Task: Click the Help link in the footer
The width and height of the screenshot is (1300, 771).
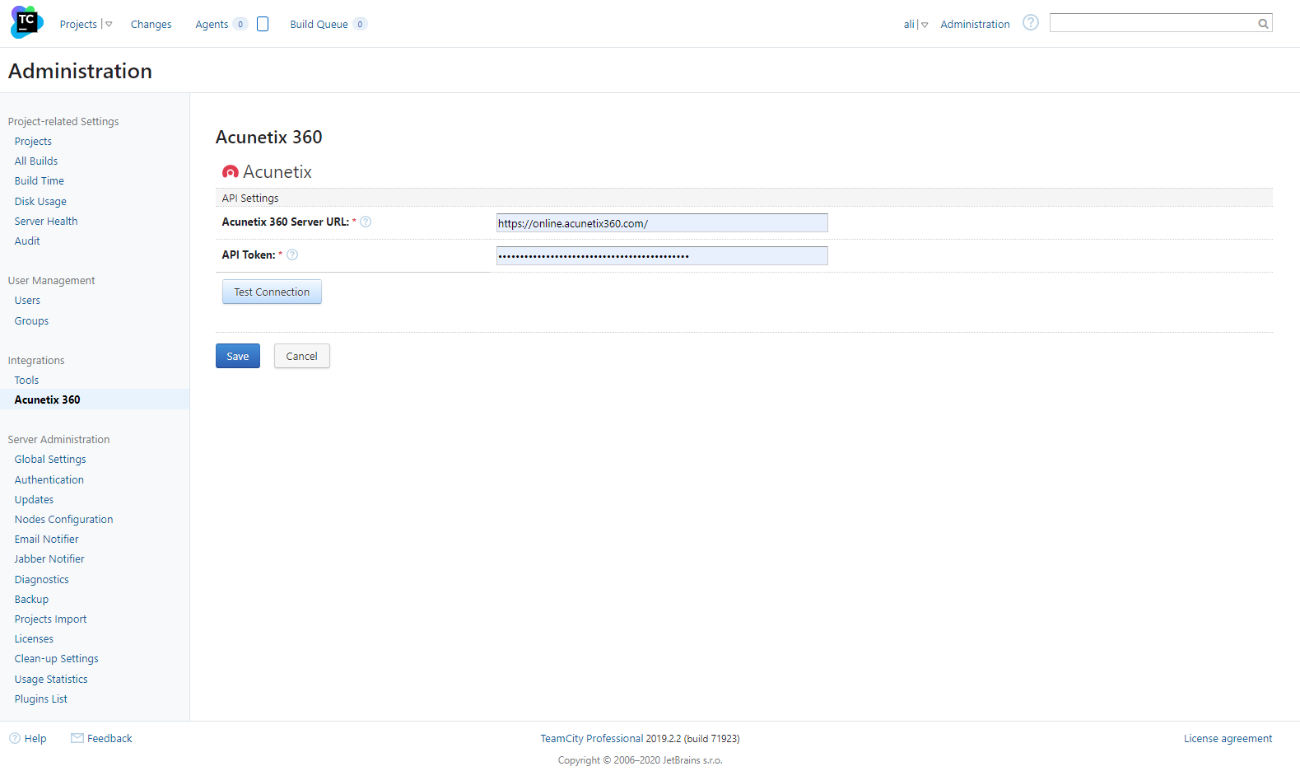Action: pyautogui.click(x=35, y=738)
